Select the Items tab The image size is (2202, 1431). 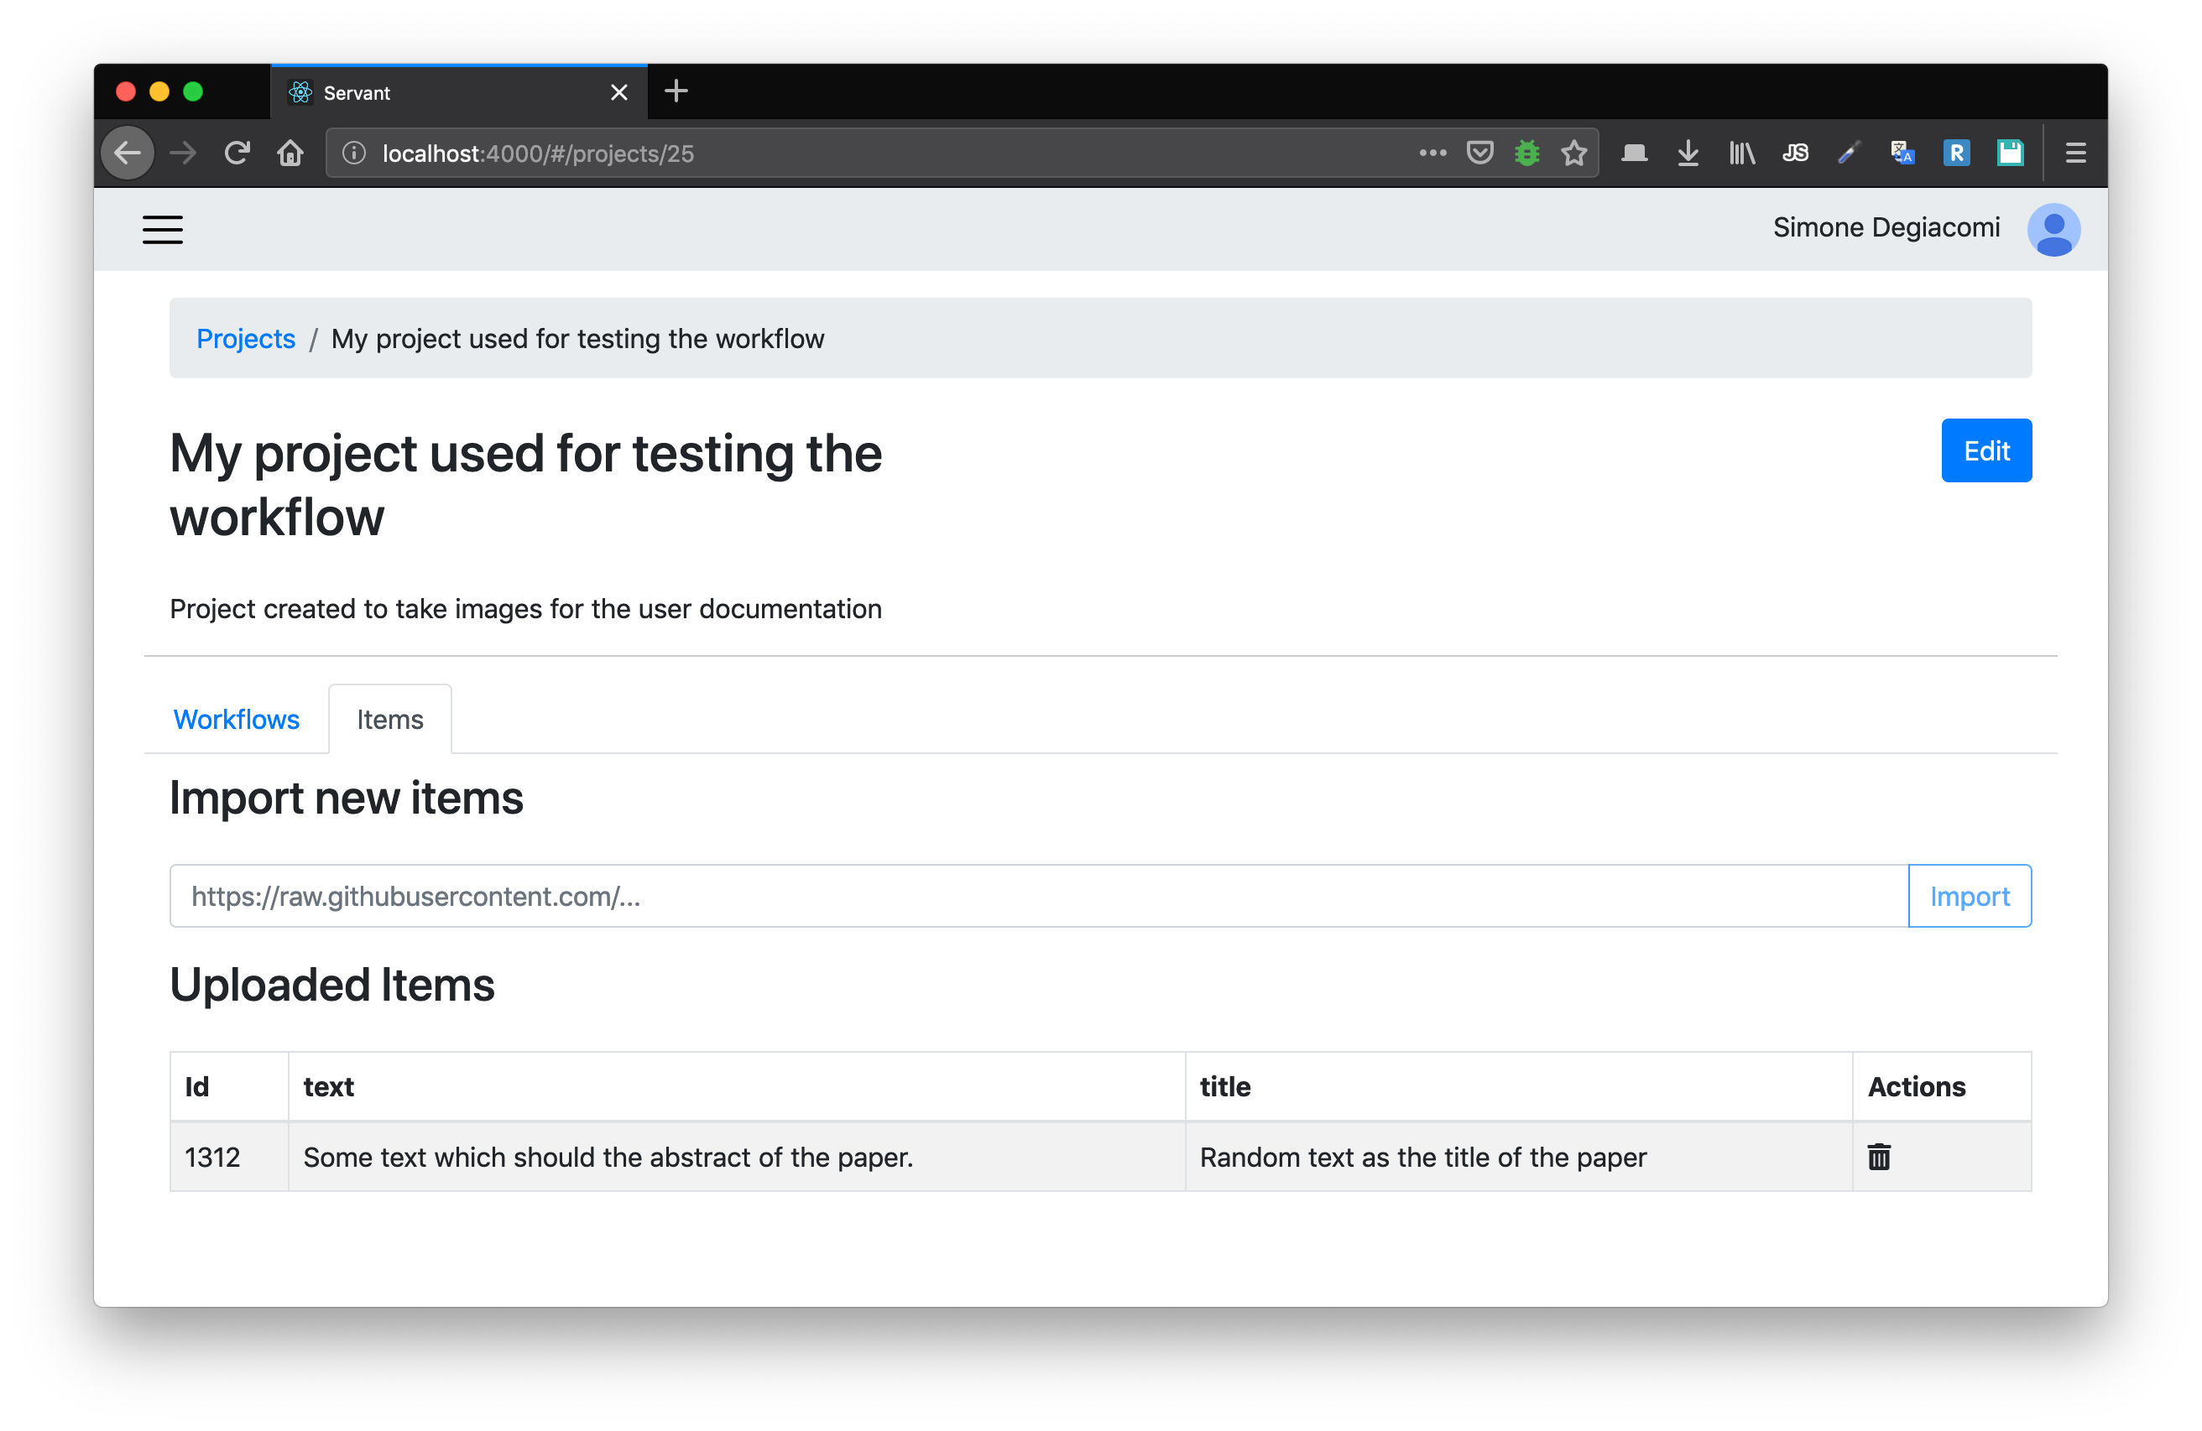(x=389, y=720)
